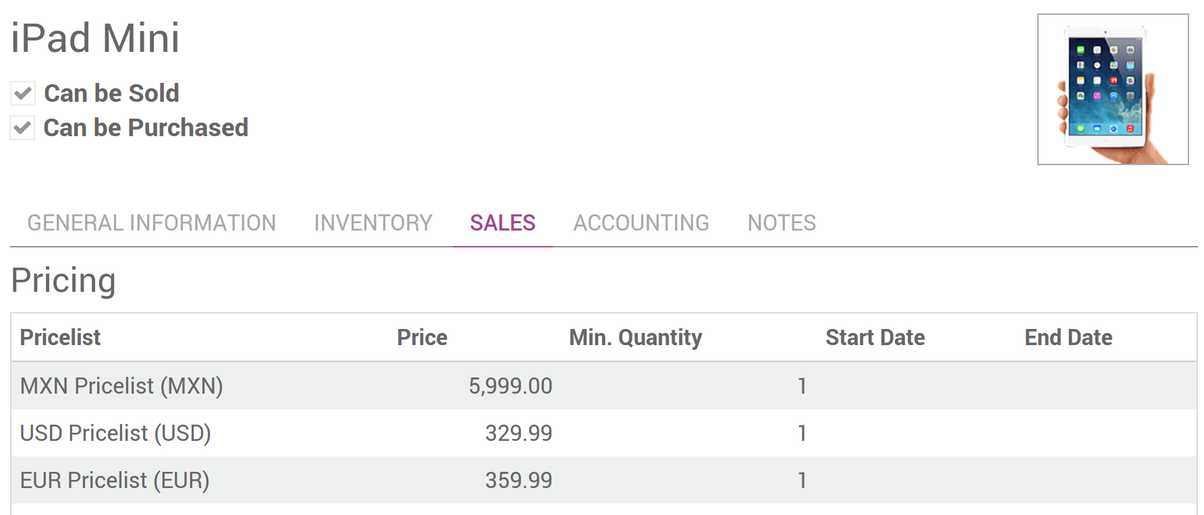Switch to the Accounting tab
This screenshot has height=515, width=1204.
tap(640, 222)
